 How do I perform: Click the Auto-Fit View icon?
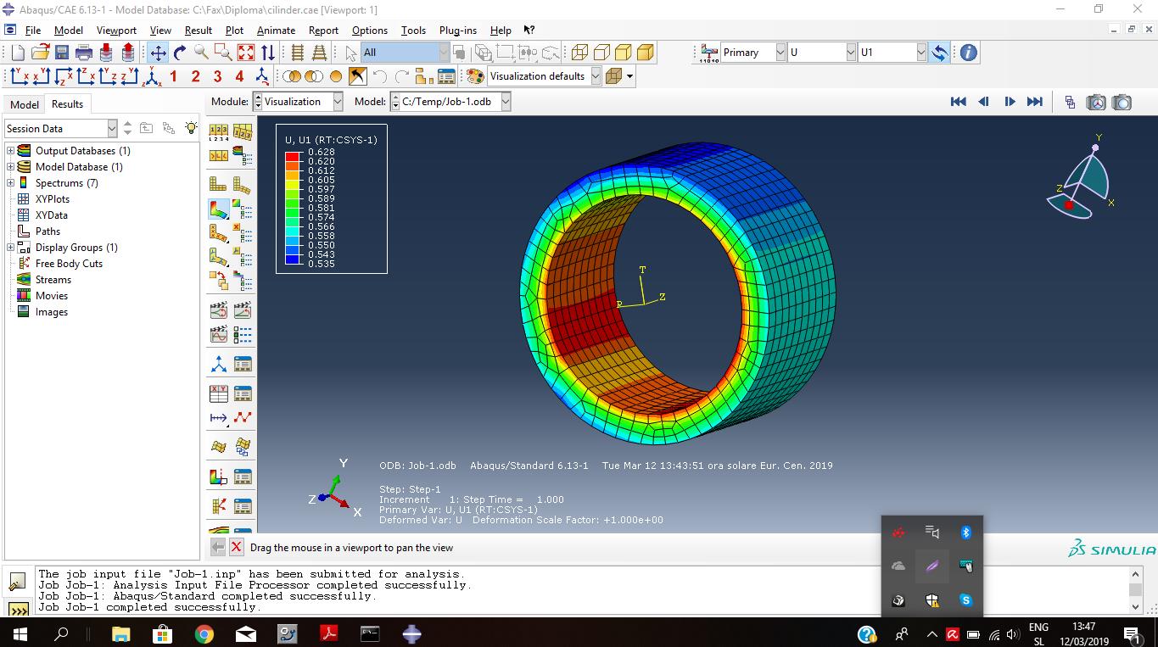[x=246, y=53]
